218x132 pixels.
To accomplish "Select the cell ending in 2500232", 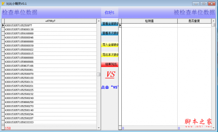I will point(51,94).
